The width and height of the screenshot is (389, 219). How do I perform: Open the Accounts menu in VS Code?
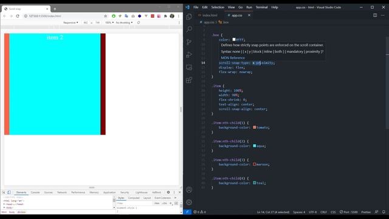pos(189,190)
